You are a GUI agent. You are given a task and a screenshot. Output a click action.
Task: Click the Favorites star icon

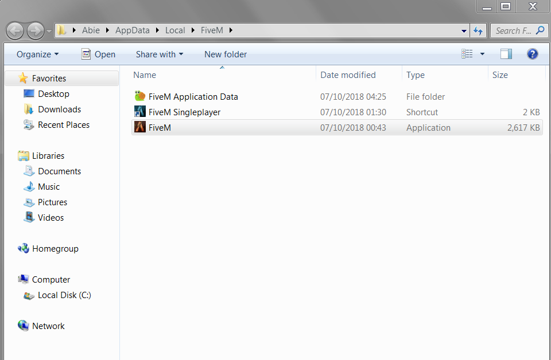click(23, 78)
